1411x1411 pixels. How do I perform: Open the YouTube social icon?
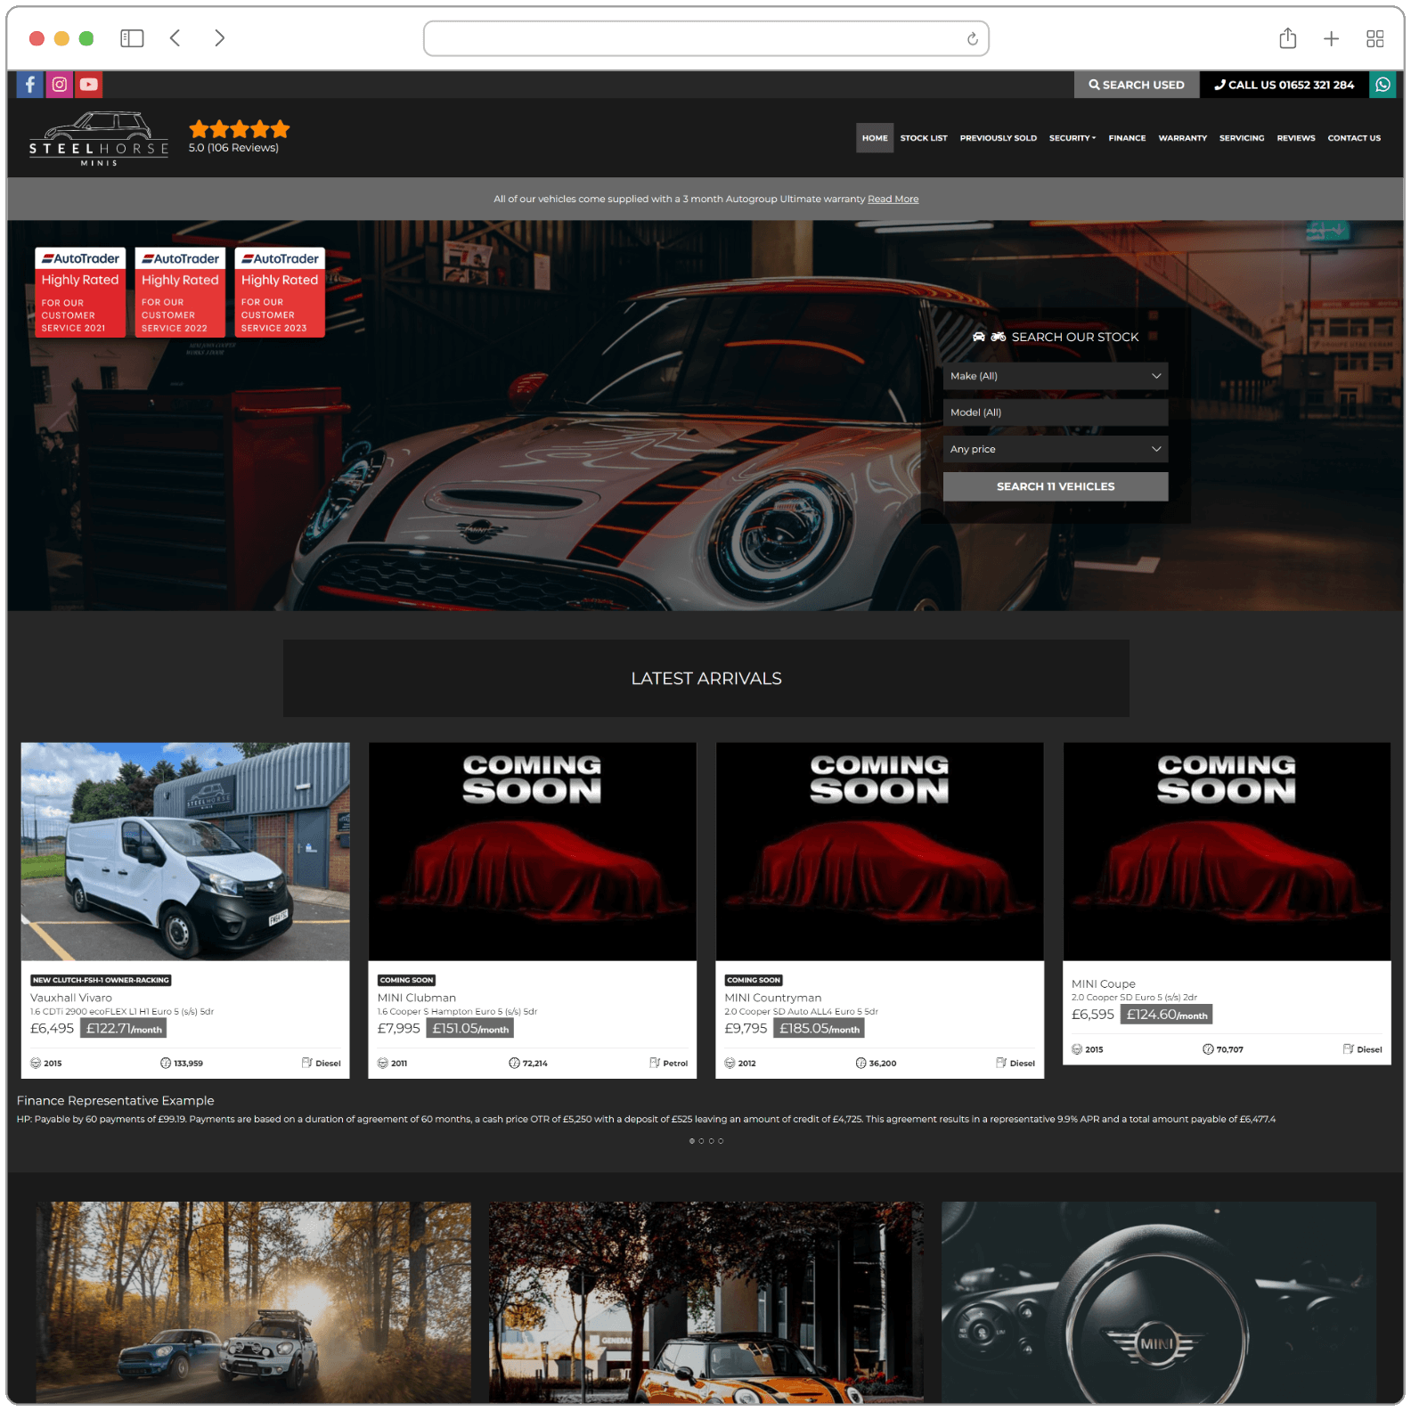[x=89, y=85]
